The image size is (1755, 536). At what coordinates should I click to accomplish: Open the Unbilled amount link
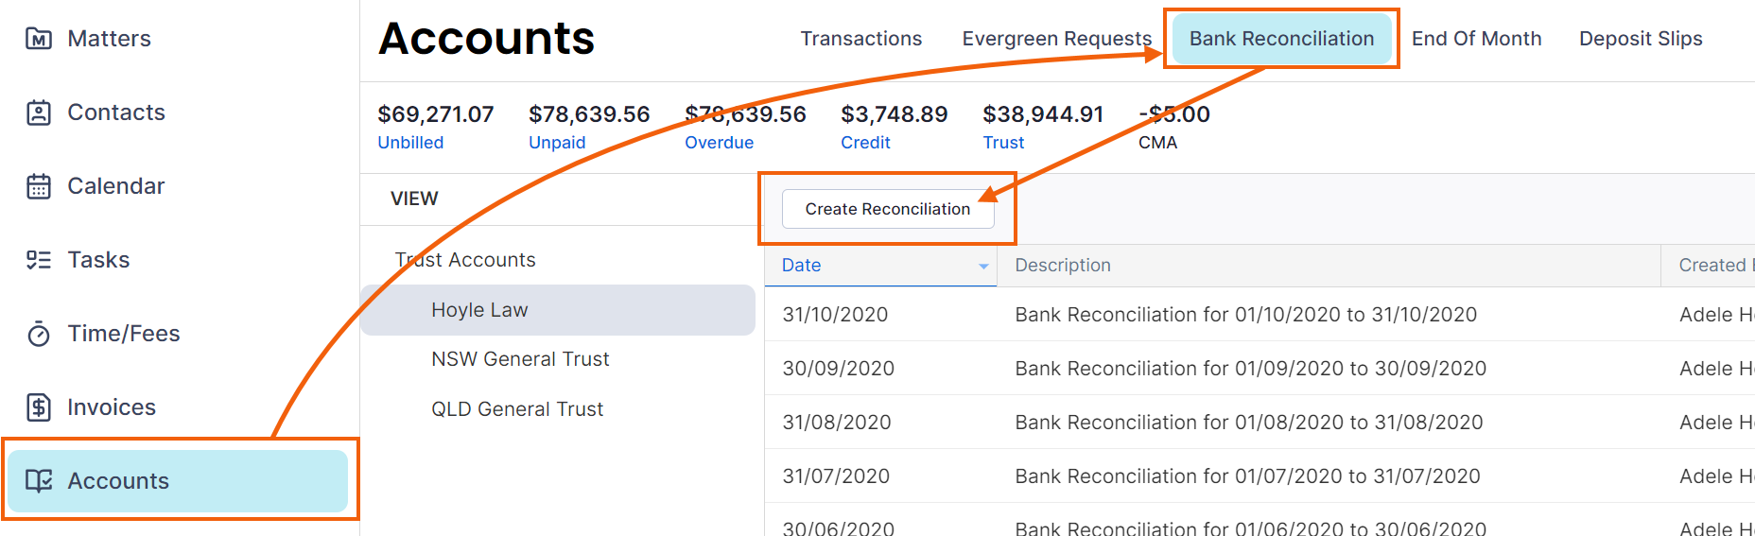[410, 143]
